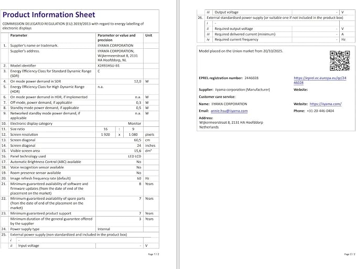Click the Product Information Sheet title
Screen dimensions: 356x269
pyautogui.click(x=49, y=15)
